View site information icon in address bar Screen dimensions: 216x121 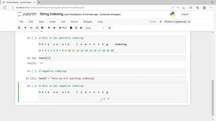[x=12, y=7]
